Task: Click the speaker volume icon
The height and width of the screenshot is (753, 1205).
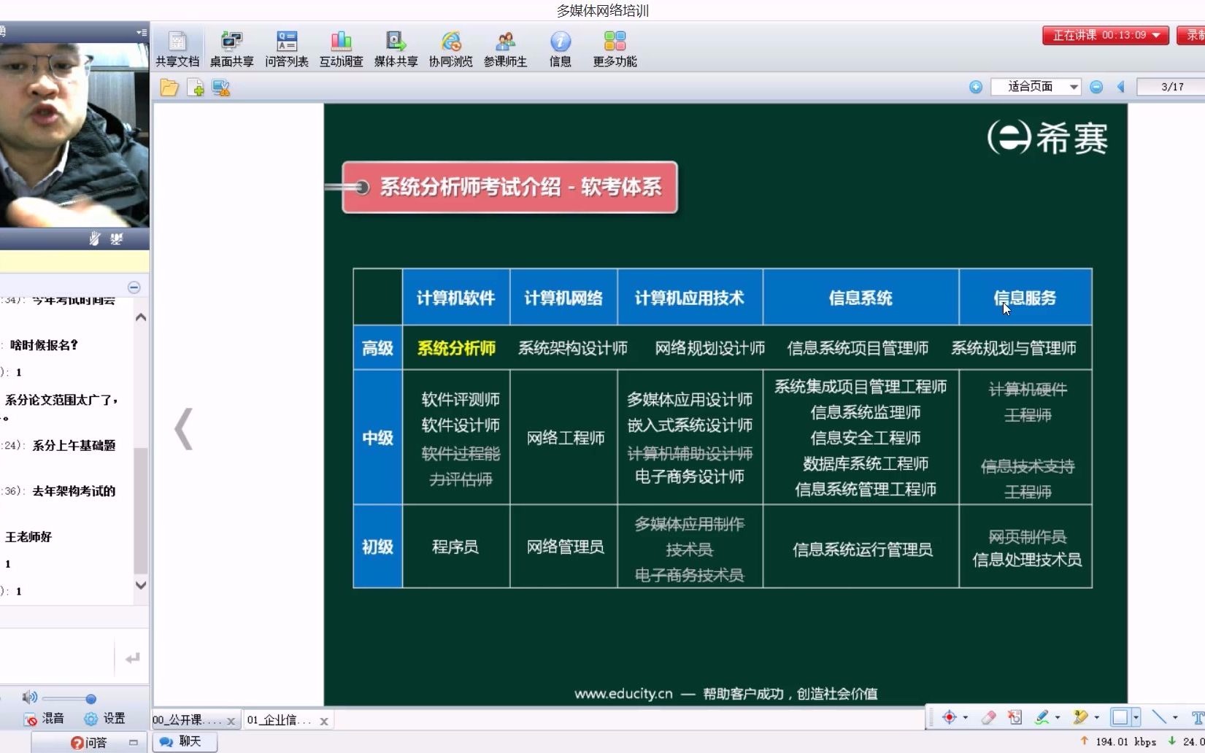Action: 29,698
